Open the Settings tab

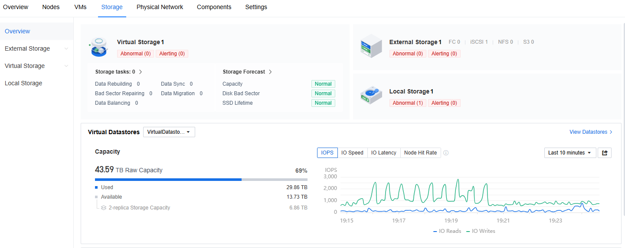(x=256, y=7)
